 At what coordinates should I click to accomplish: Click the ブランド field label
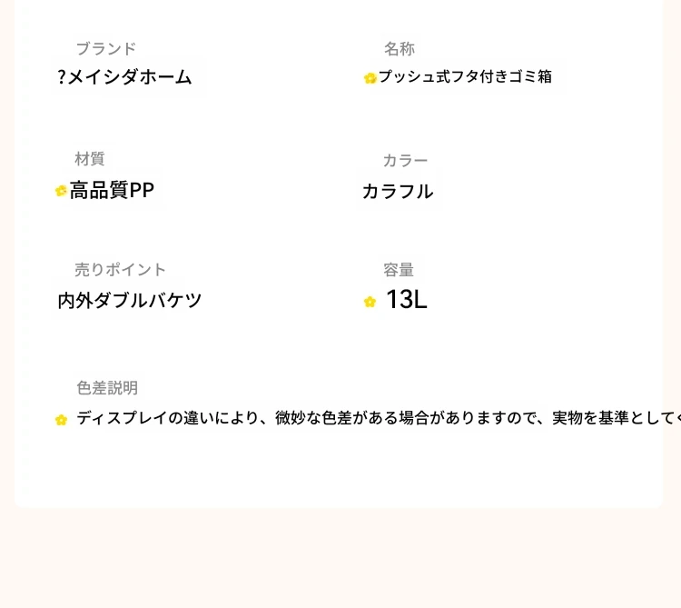coord(106,49)
